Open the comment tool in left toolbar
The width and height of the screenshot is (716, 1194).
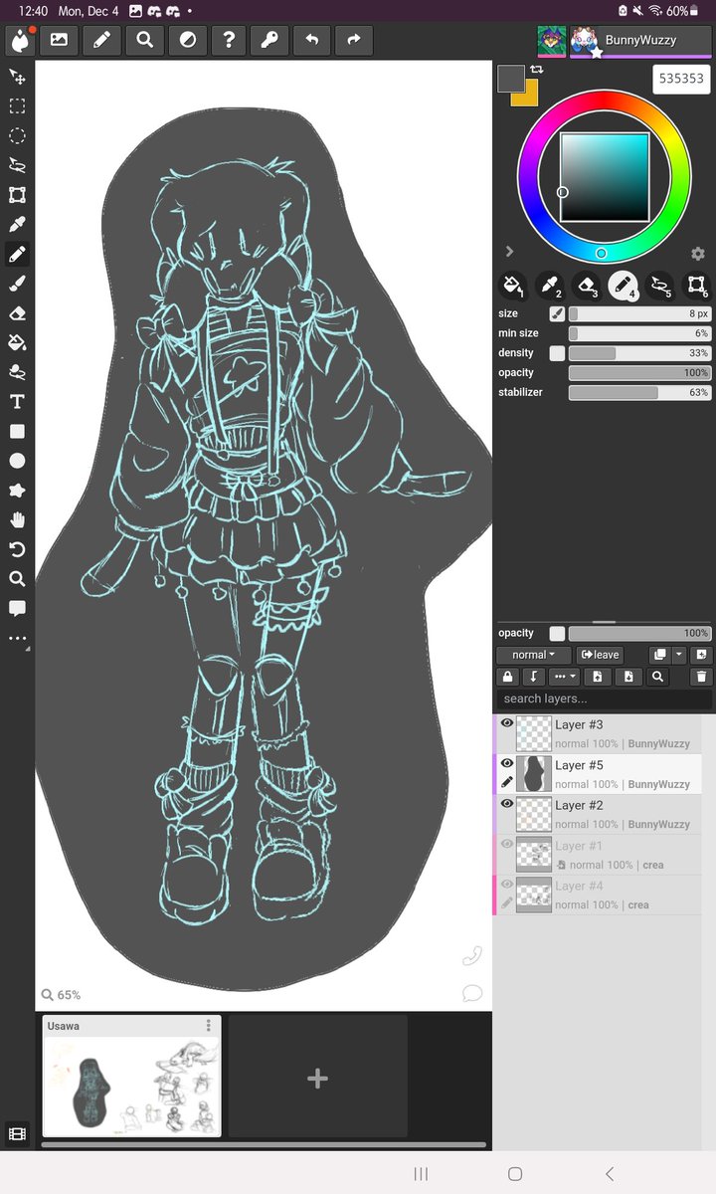pos(17,608)
